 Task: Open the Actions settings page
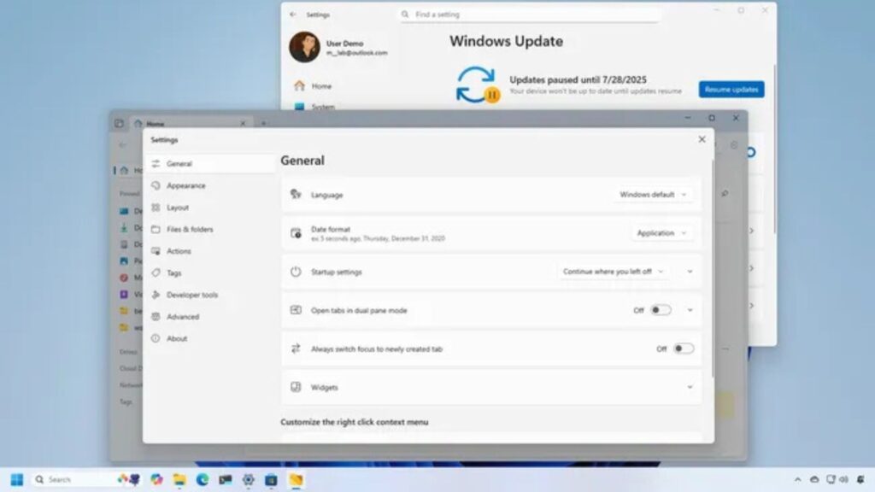(179, 251)
